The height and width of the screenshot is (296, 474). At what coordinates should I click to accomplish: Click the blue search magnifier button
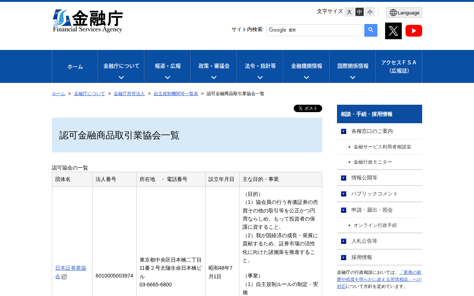click(x=371, y=30)
